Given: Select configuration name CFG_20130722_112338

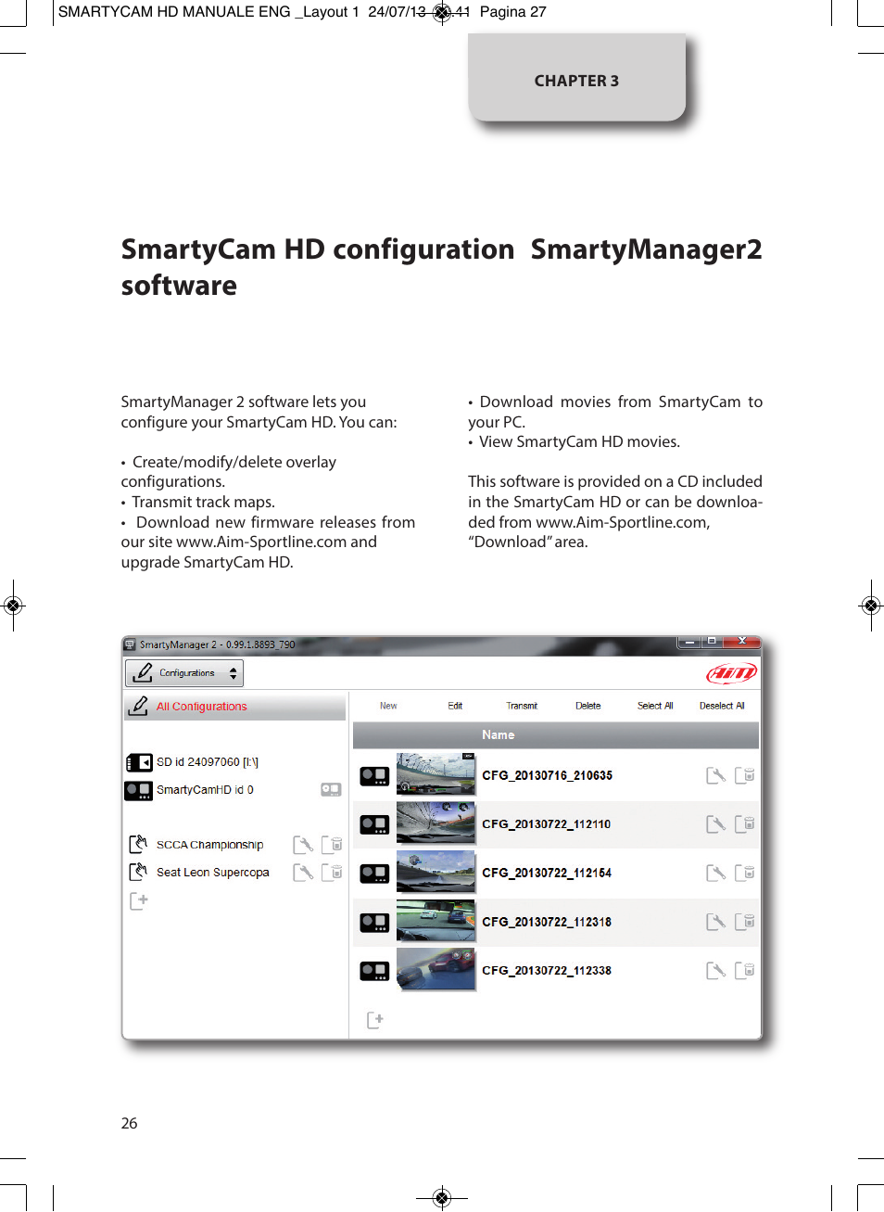Looking at the screenshot, I should 547,970.
